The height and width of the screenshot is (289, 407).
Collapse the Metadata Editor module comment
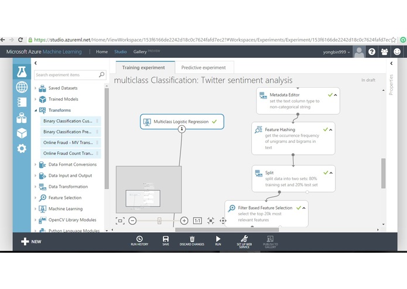pos(336,95)
